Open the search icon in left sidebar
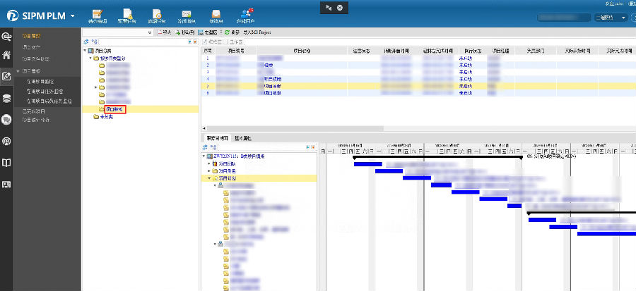Viewport: 636px width, 291px height. click(7, 37)
